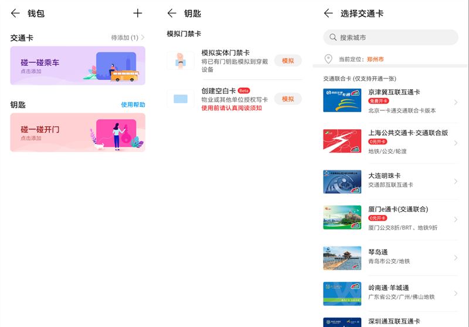Tap the 碰一碰乘车 transit card banner

(x=78, y=66)
